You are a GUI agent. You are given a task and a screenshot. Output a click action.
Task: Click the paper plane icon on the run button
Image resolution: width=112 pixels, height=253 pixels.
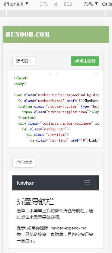[76, 61]
